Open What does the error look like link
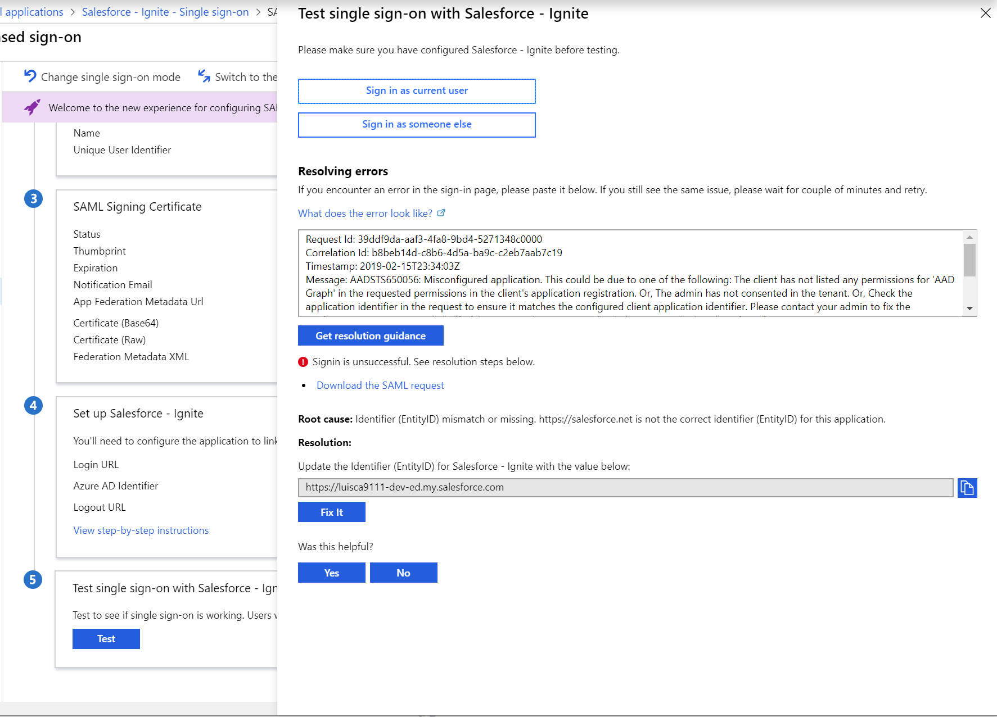The width and height of the screenshot is (997, 717). (x=365, y=214)
